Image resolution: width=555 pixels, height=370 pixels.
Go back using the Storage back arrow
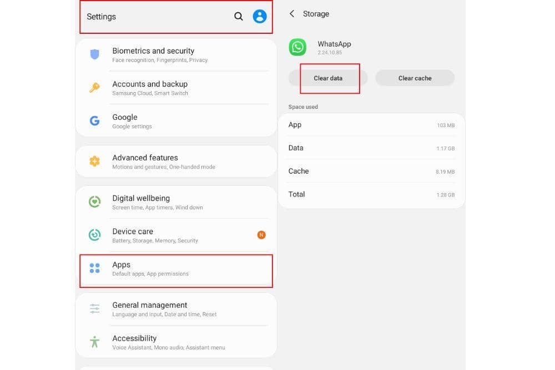click(292, 14)
